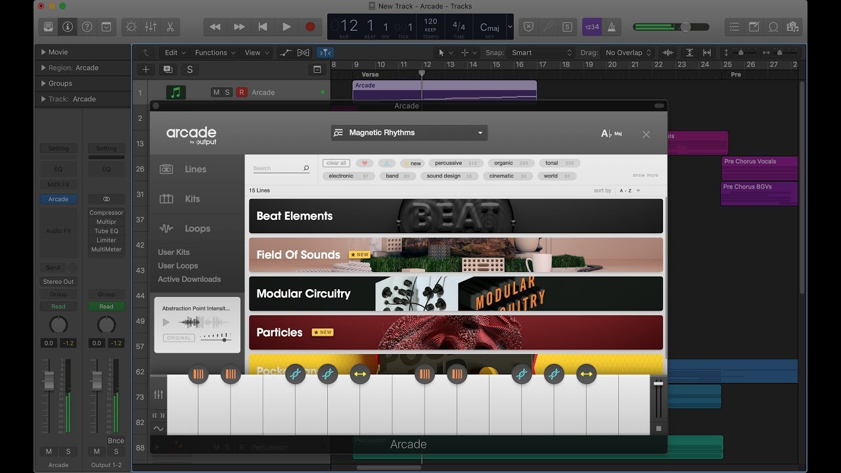Viewport: 841px width, 473px height.
Task: Select the cinematic tag filter
Action: tap(508, 176)
